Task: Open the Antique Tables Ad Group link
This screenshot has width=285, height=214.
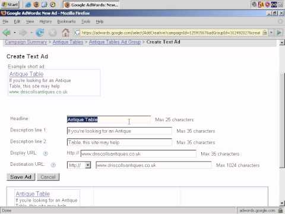Action: click(115, 42)
